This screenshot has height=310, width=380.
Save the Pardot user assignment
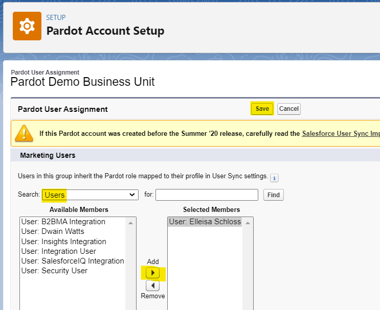point(262,109)
